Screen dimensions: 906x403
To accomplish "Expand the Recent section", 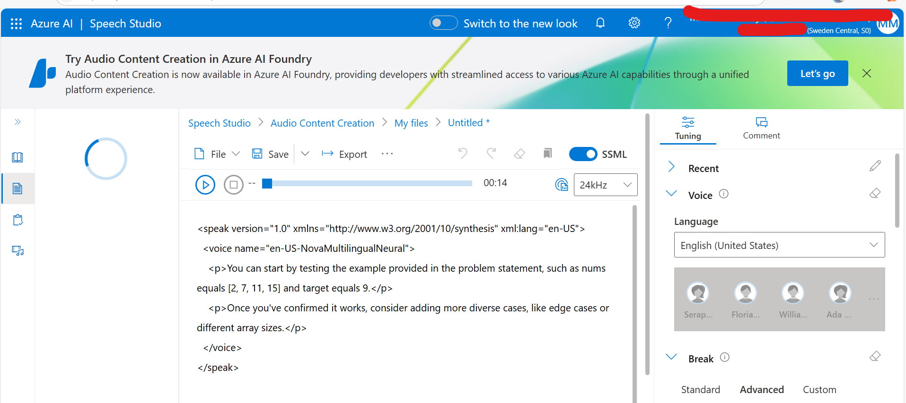I will 671,166.
